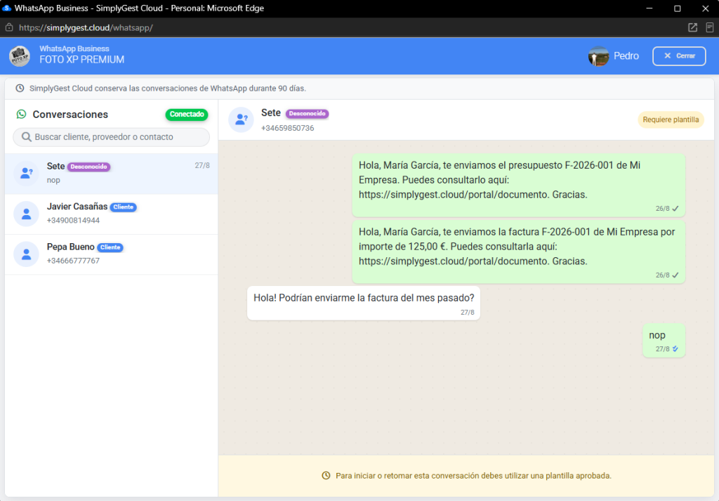This screenshot has height=501, width=719.
Task: Click the FOTO XP PREMIUM business logo
Action: click(x=19, y=56)
